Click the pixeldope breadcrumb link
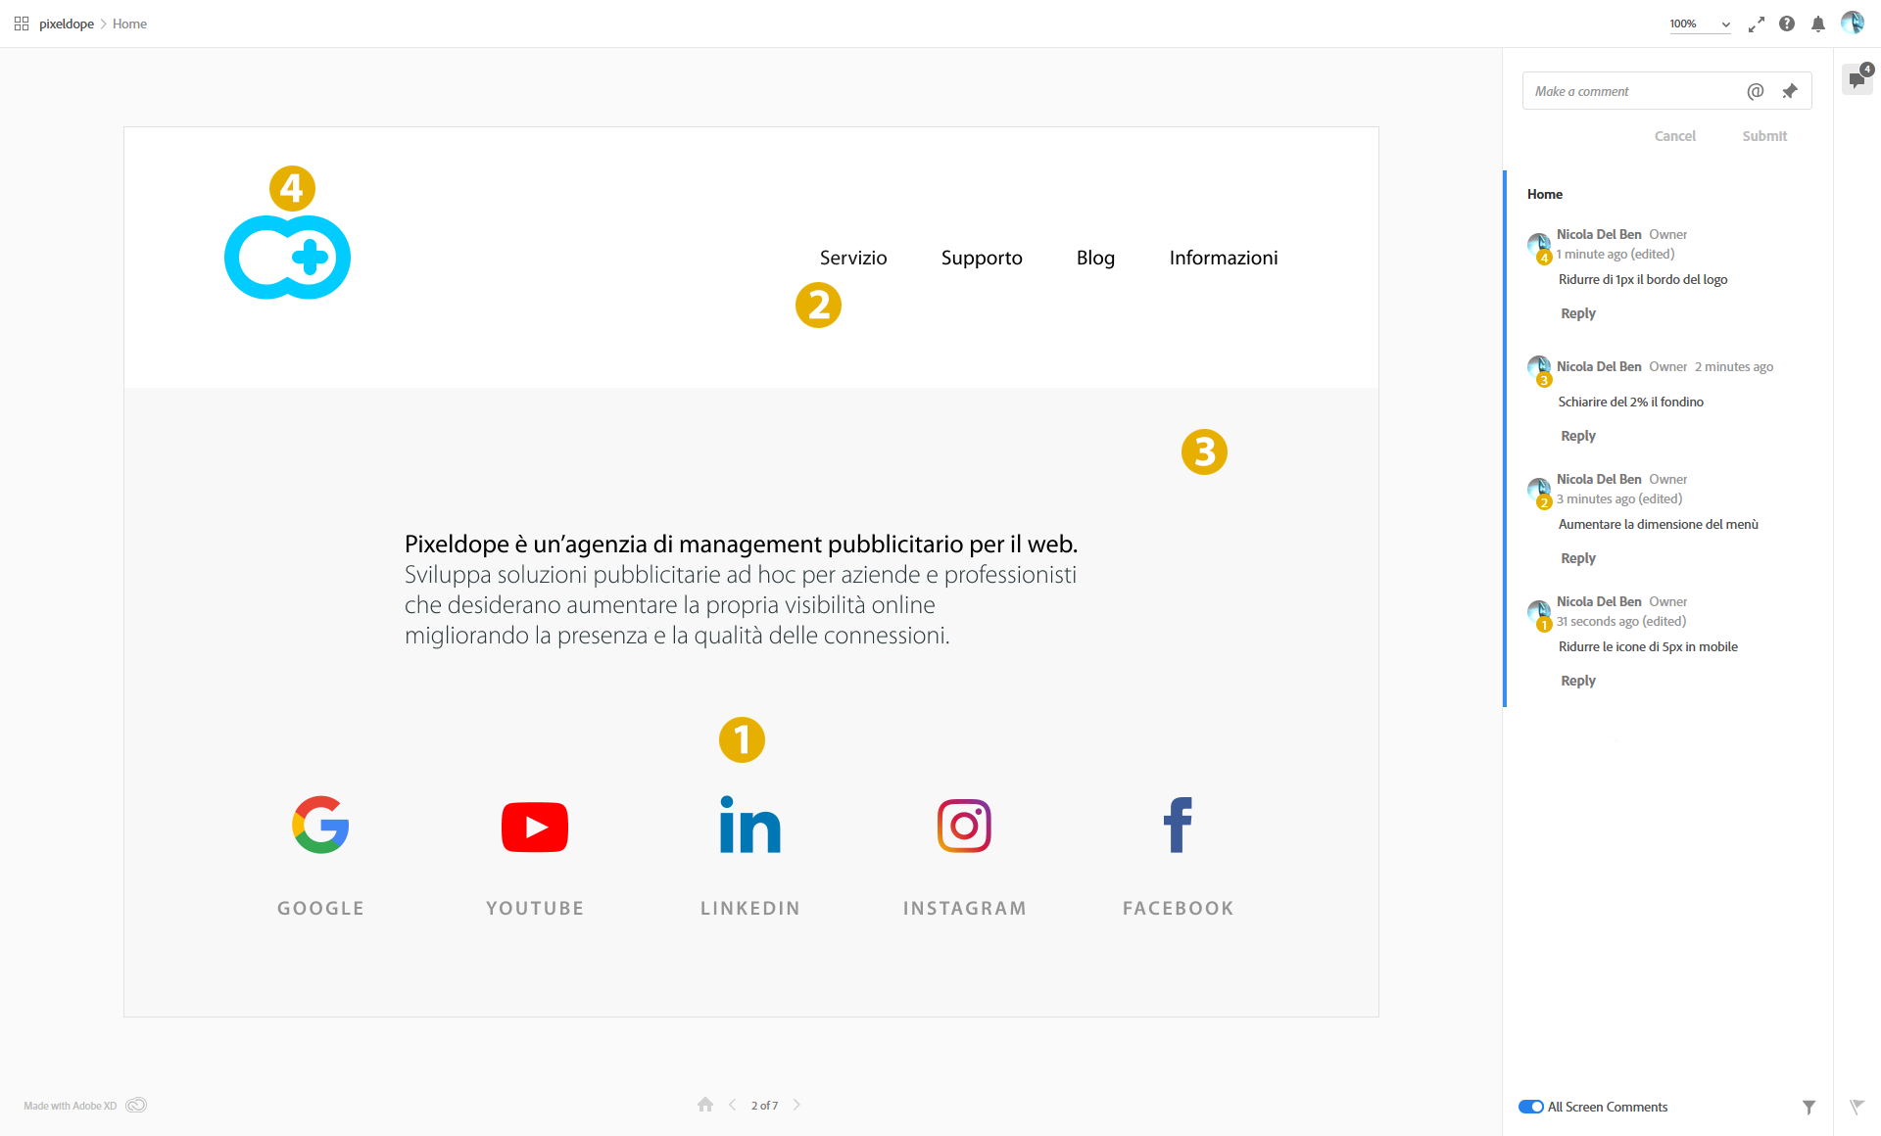Viewport: 1881px width, 1136px height. (67, 24)
